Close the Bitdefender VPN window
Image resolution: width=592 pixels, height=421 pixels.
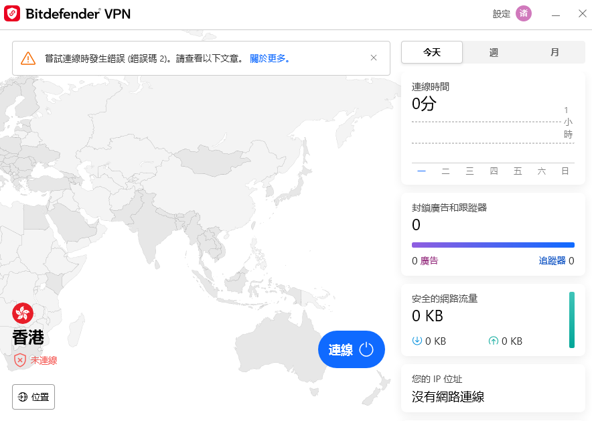(582, 14)
